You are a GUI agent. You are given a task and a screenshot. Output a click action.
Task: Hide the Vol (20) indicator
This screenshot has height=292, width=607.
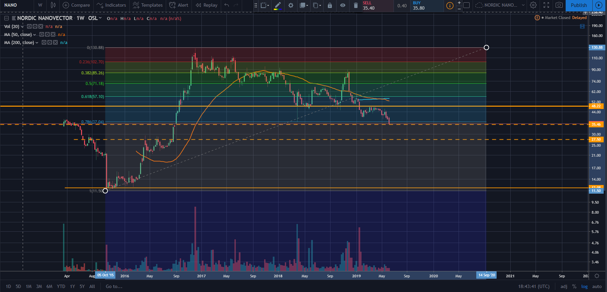tap(29, 26)
